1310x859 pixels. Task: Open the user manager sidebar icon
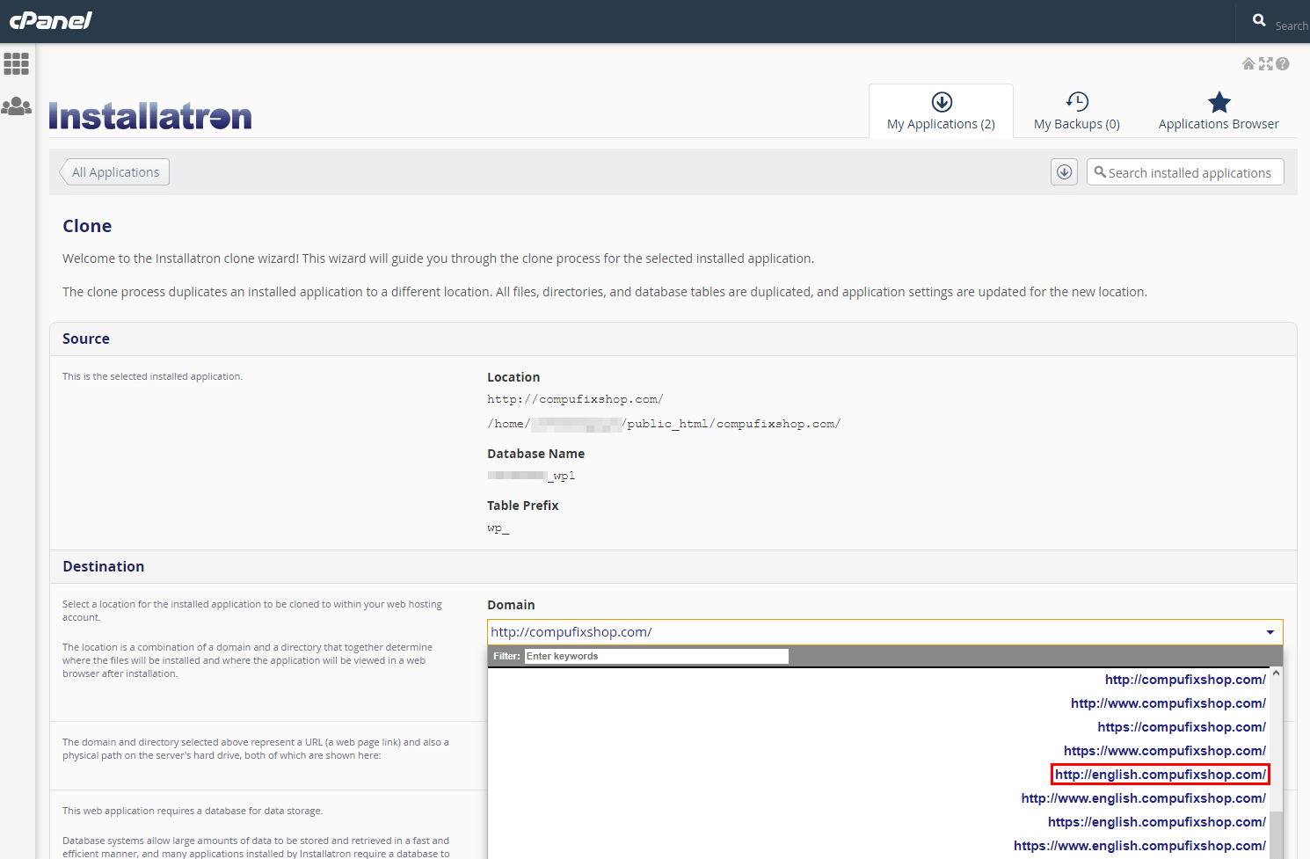tap(16, 106)
